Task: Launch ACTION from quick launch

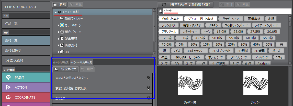Action: pyautogui.click(x=26, y=88)
